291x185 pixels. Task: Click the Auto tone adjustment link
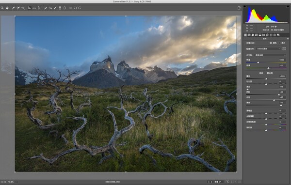(x=261, y=73)
